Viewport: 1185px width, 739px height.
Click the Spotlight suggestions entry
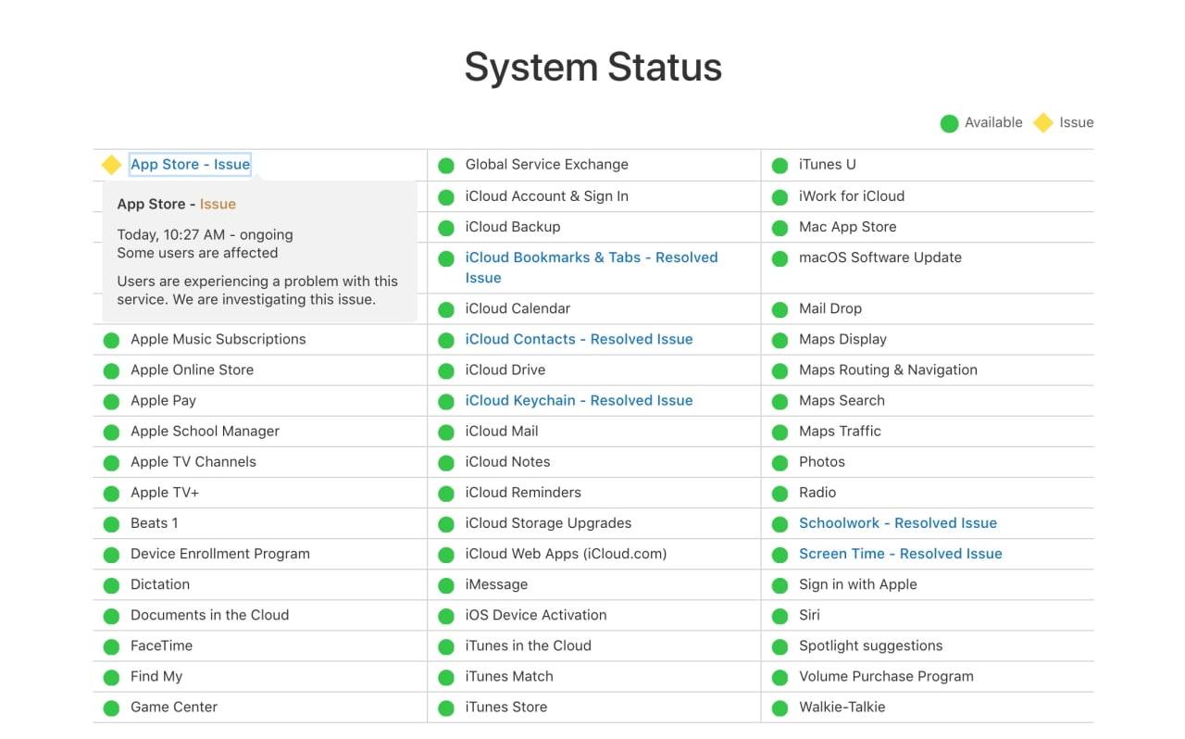point(871,645)
